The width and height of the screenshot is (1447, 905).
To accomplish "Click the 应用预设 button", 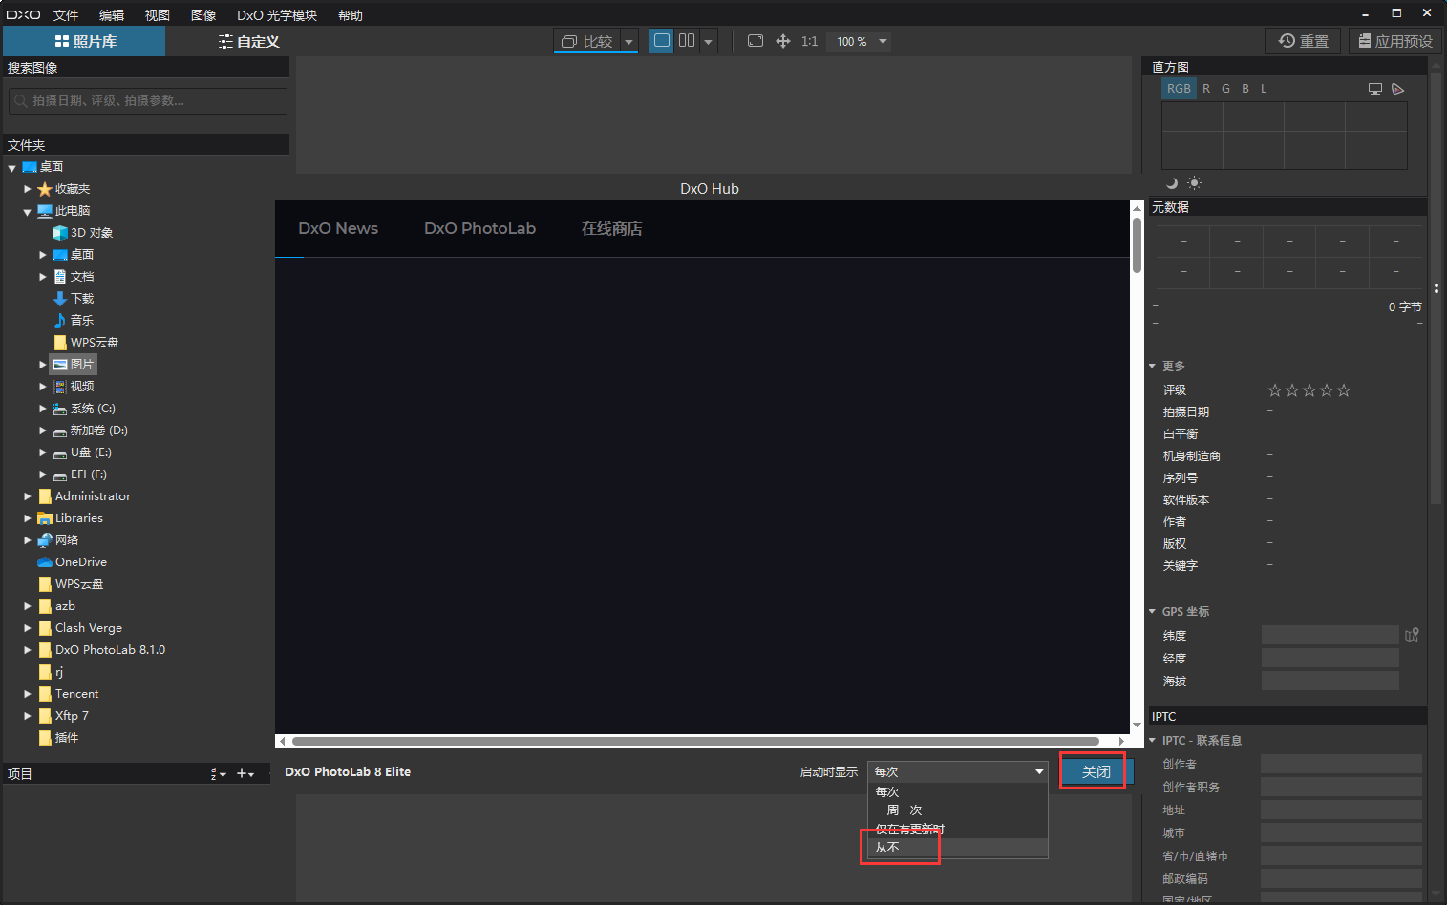I will pyautogui.click(x=1395, y=41).
